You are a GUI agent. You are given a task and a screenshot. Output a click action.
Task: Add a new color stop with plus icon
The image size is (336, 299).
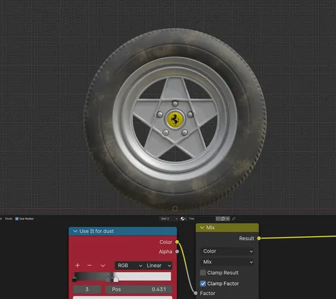77,266
